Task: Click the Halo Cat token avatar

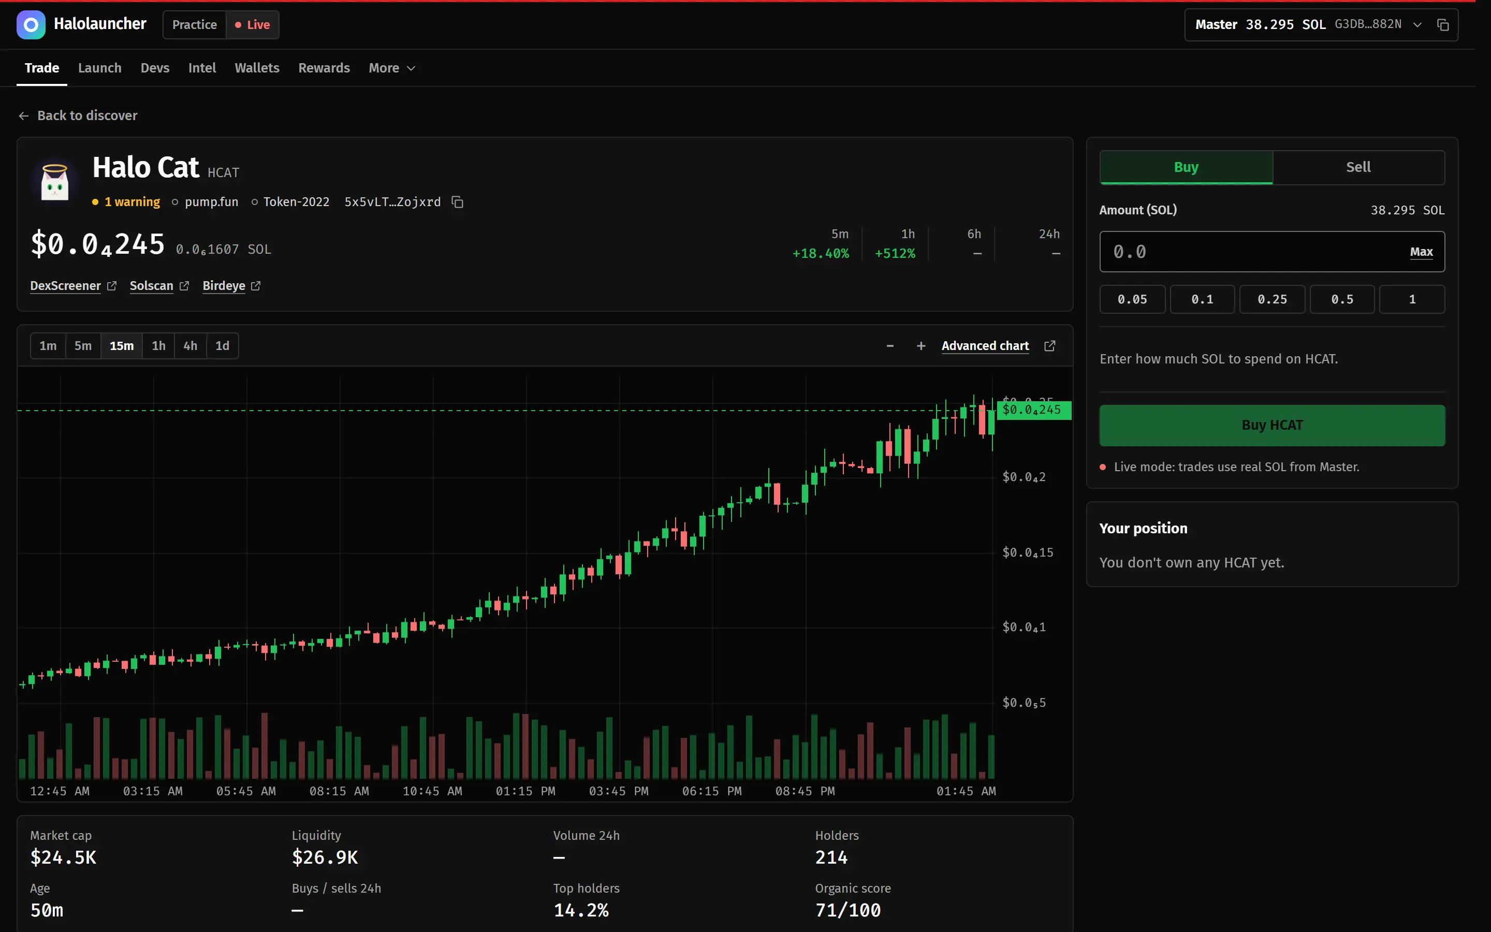Action: click(x=55, y=182)
